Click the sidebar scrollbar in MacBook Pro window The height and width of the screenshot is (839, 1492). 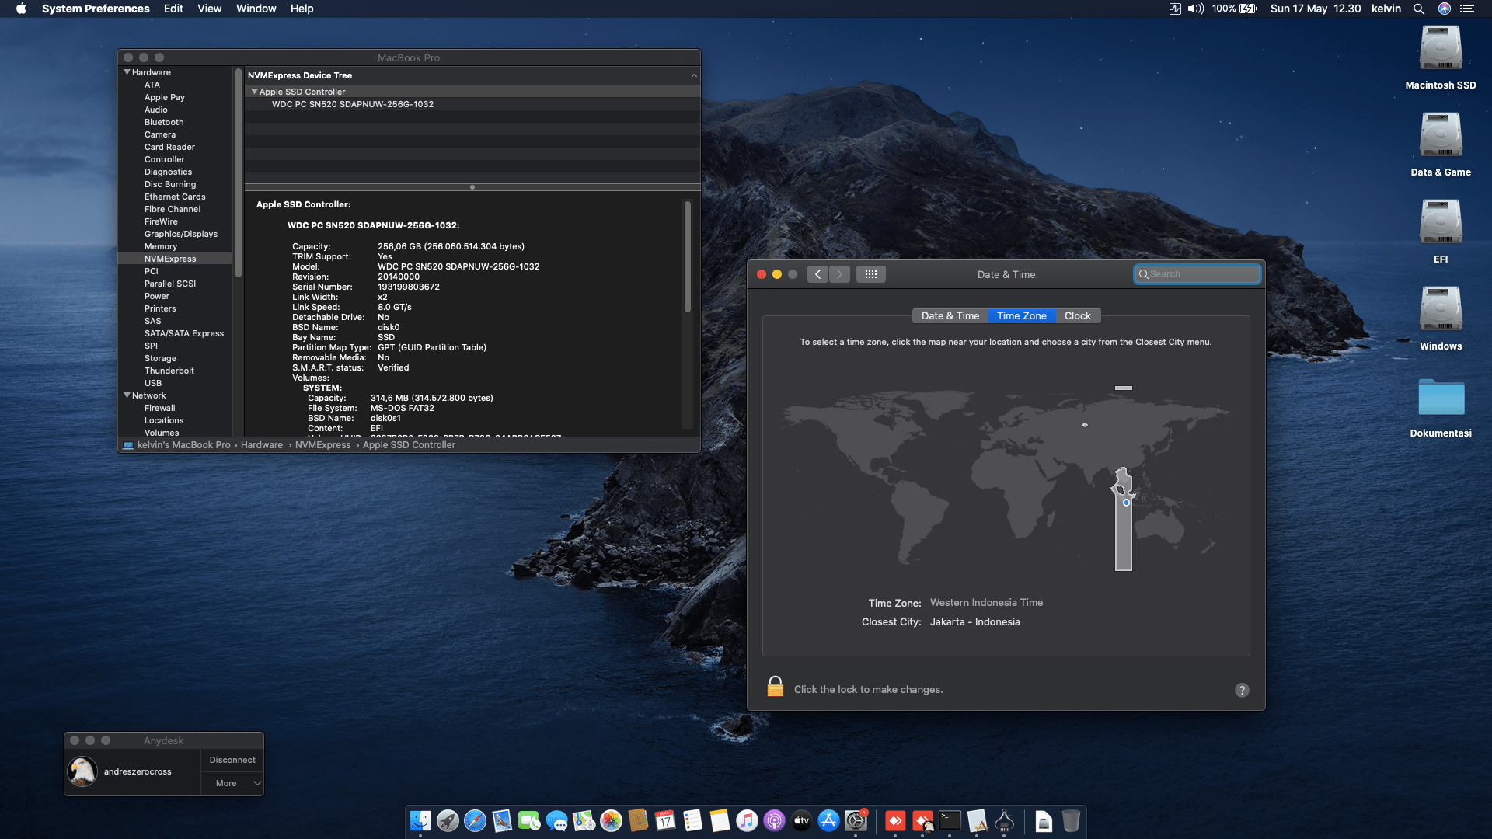click(x=238, y=172)
